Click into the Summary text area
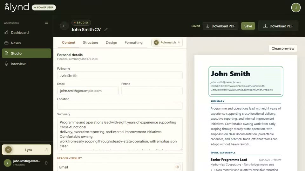The height and width of the screenshot is (171, 305). click(x=120, y=134)
